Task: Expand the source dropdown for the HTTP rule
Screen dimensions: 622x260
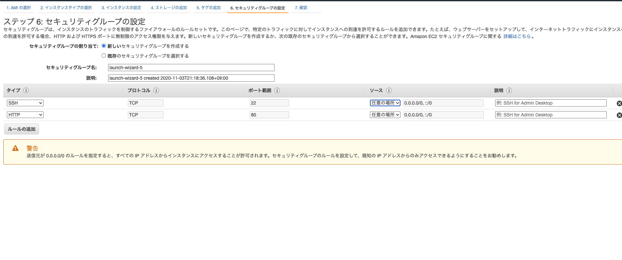Action: [x=385, y=115]
